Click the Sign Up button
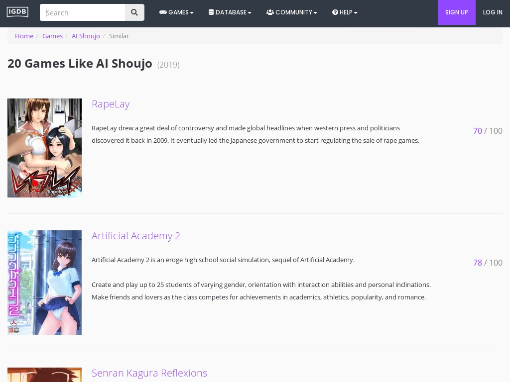Viewport: 510px width, 382px height. [456, 12]
